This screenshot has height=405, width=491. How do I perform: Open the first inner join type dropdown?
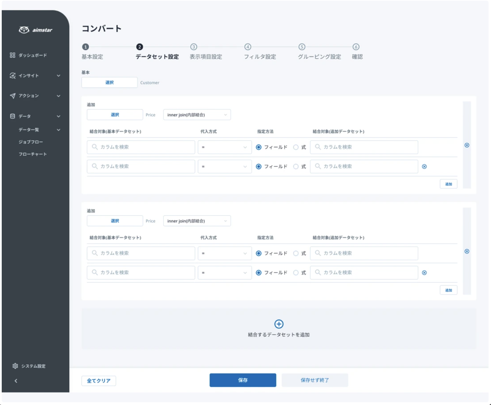197,115
